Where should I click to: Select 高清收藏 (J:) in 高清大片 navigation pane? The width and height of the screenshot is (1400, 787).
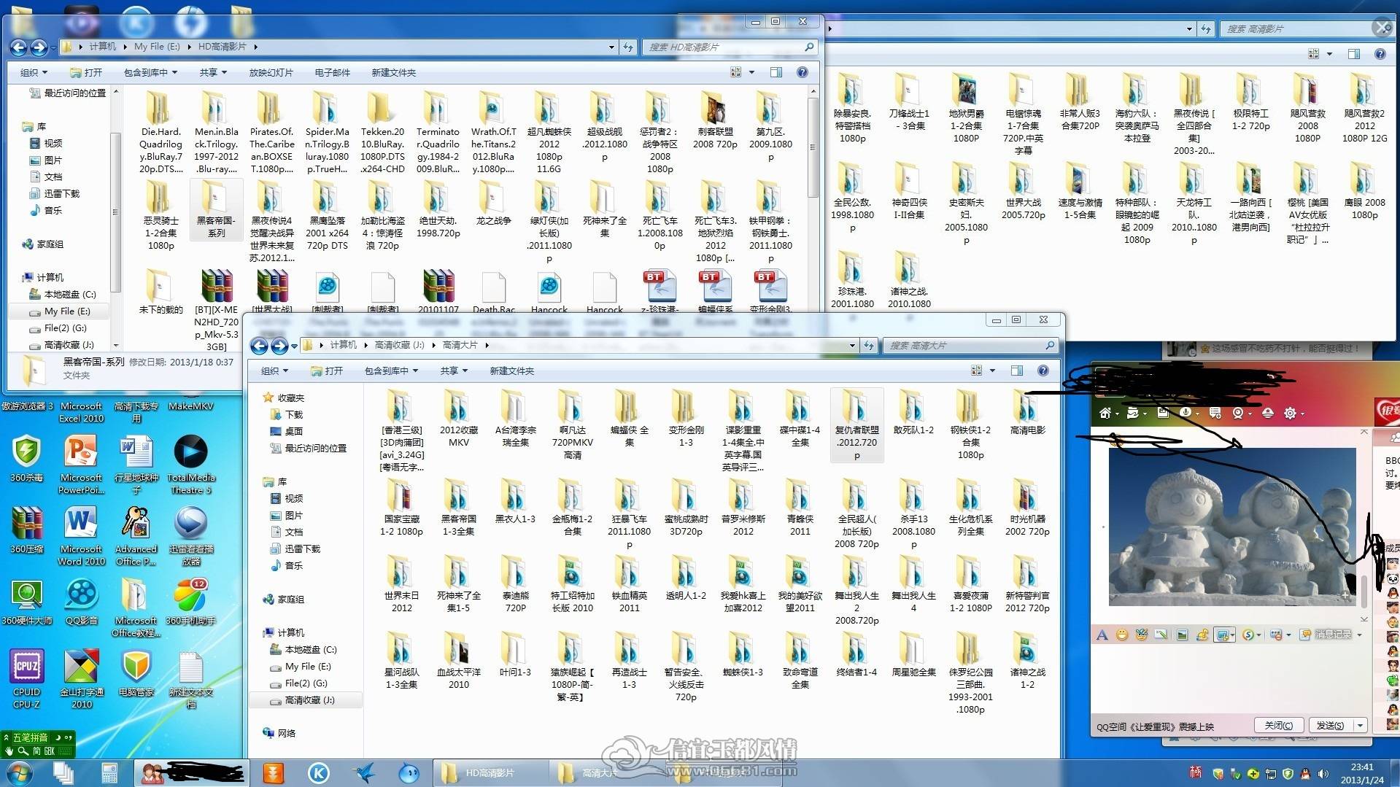click(x=305, y=700)
